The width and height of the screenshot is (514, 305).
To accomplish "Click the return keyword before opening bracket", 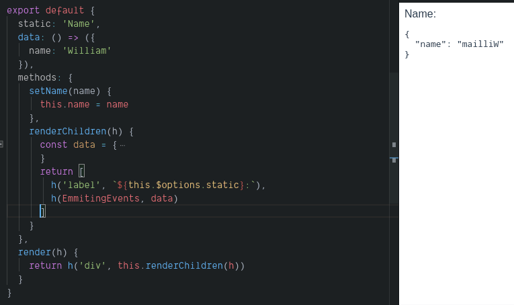I will pyautogui.click(x=56, y=172).
